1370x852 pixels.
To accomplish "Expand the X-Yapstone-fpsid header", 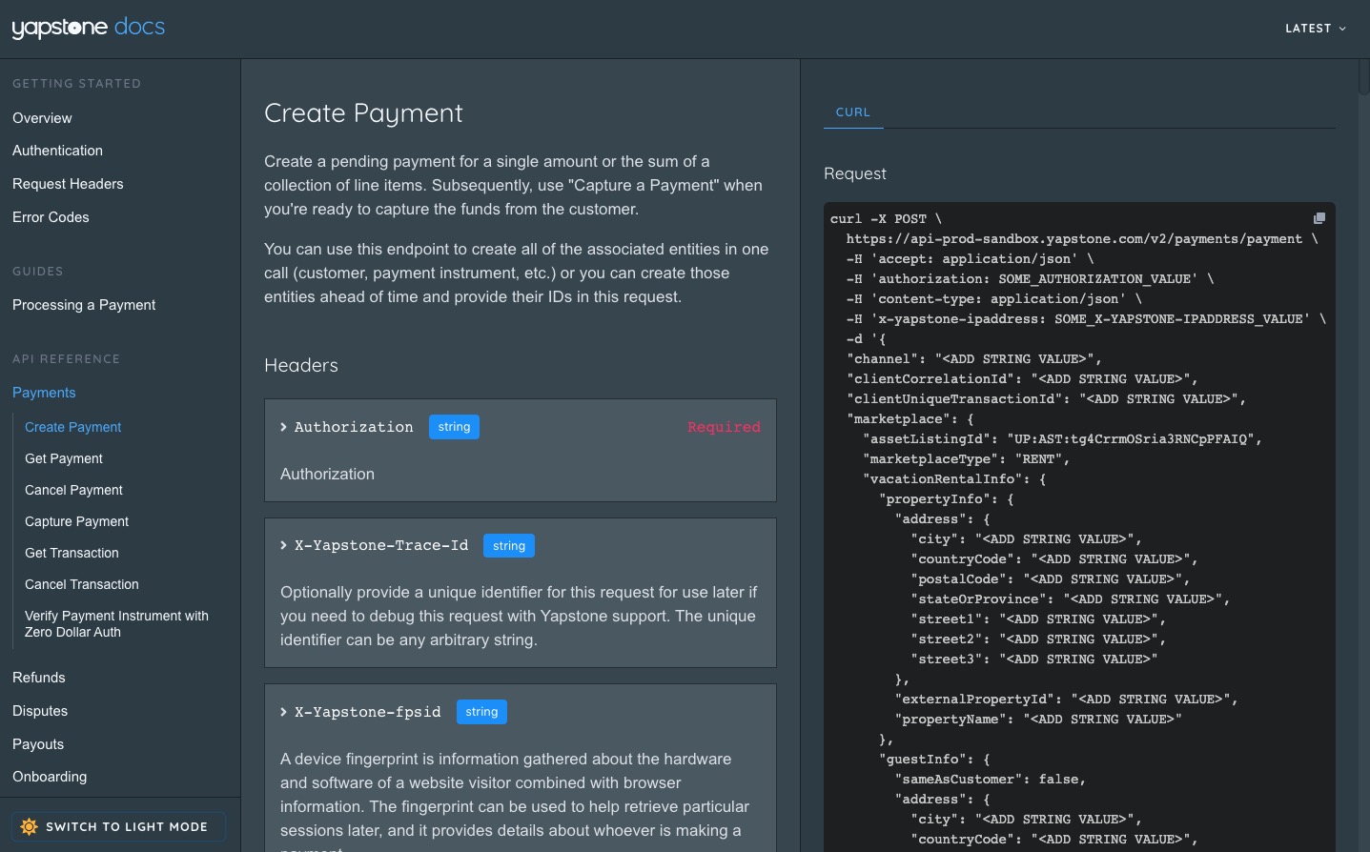I will coord(284,712).
